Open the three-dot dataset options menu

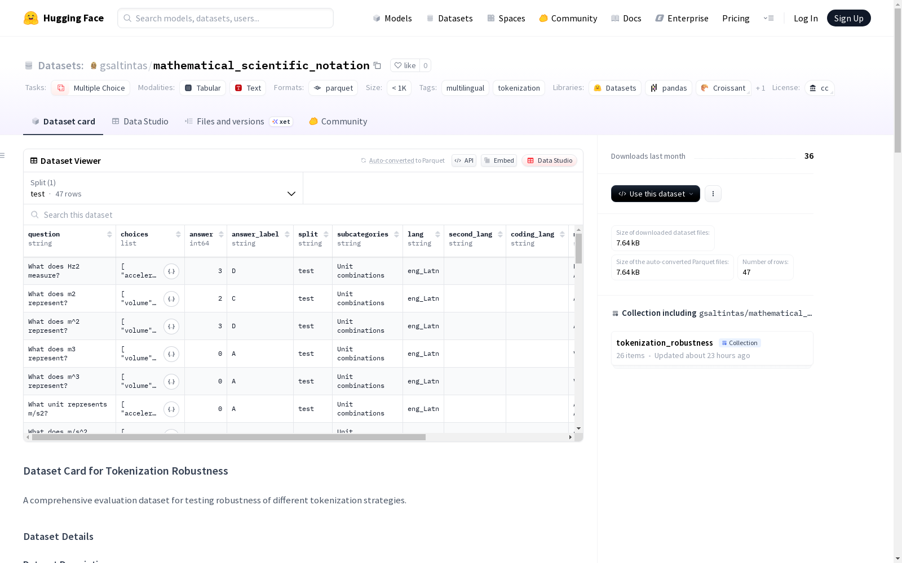[x=713, y=194]
